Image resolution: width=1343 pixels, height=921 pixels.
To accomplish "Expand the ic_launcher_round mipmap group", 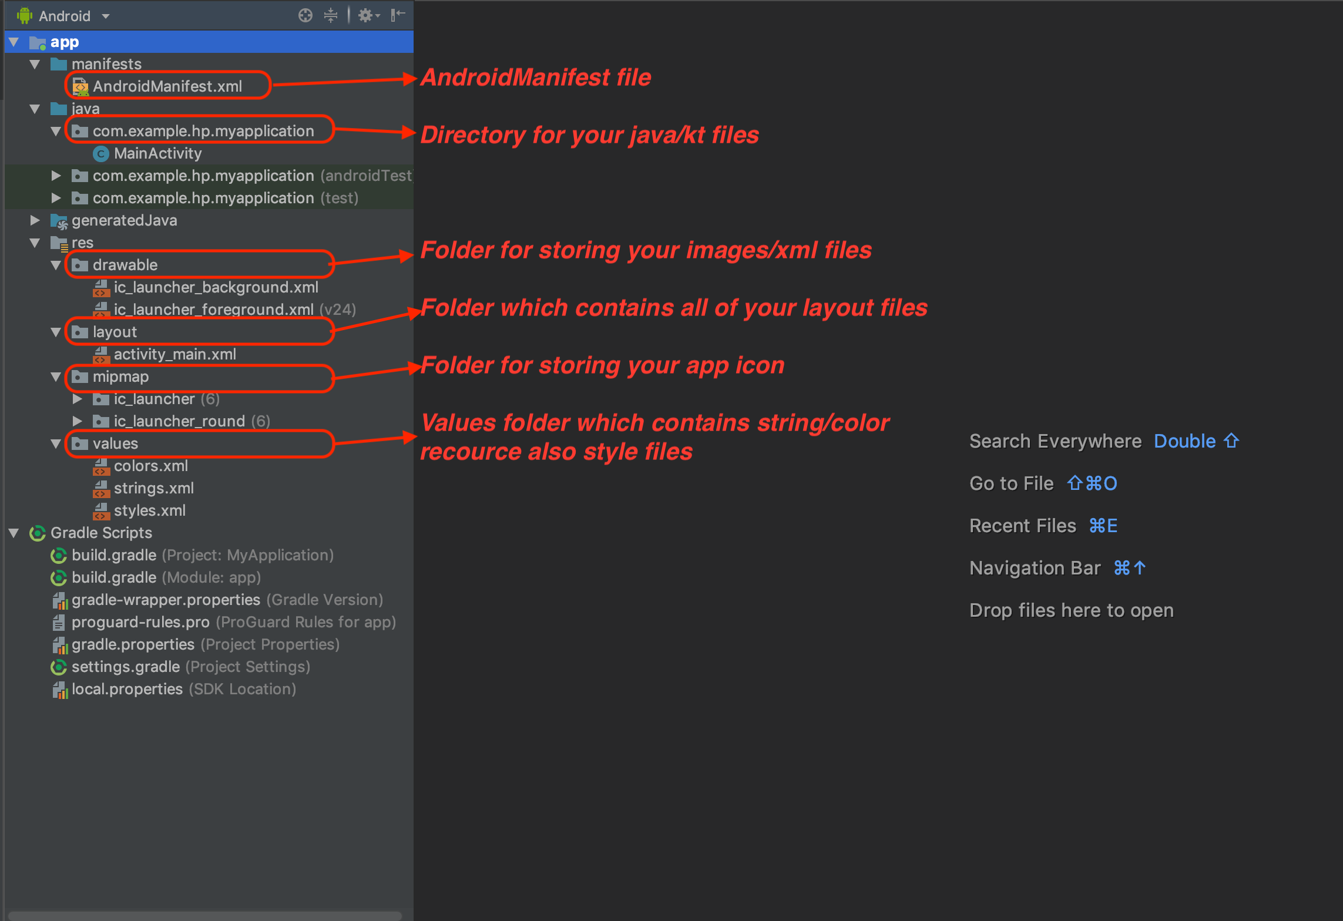I will pyautogui.click(x=77, y=422).
